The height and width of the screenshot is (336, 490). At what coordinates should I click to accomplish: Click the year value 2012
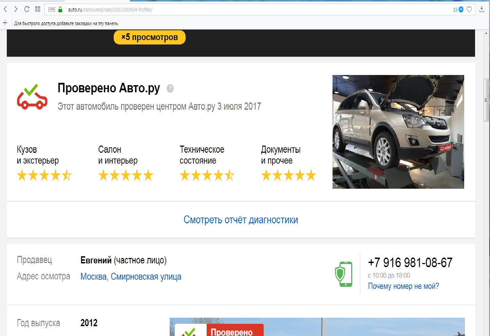coord(89,323)
